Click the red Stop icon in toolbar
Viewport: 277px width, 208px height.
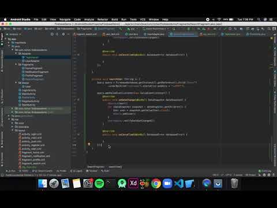(x=209, y=29)
